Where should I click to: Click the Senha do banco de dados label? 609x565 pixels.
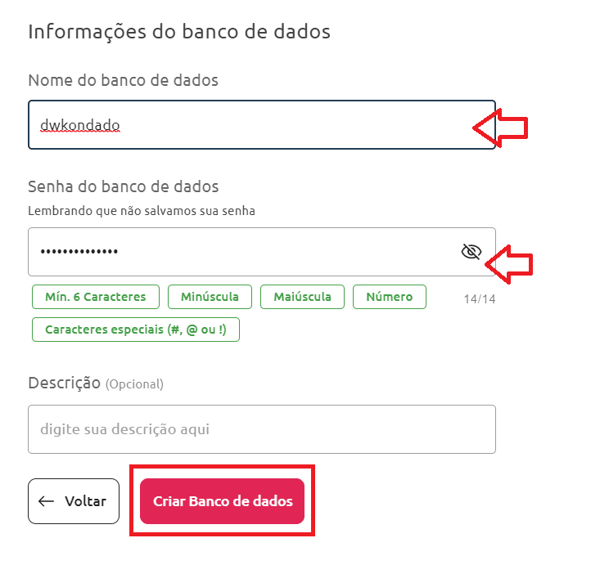124,186
